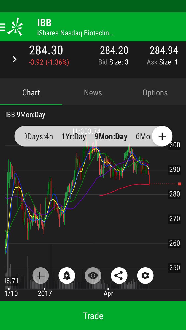Open the Options tab

tap(155, 92)
